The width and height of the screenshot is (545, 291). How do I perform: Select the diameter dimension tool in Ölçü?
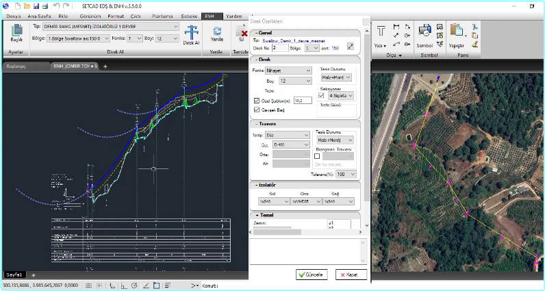[407, 44]
